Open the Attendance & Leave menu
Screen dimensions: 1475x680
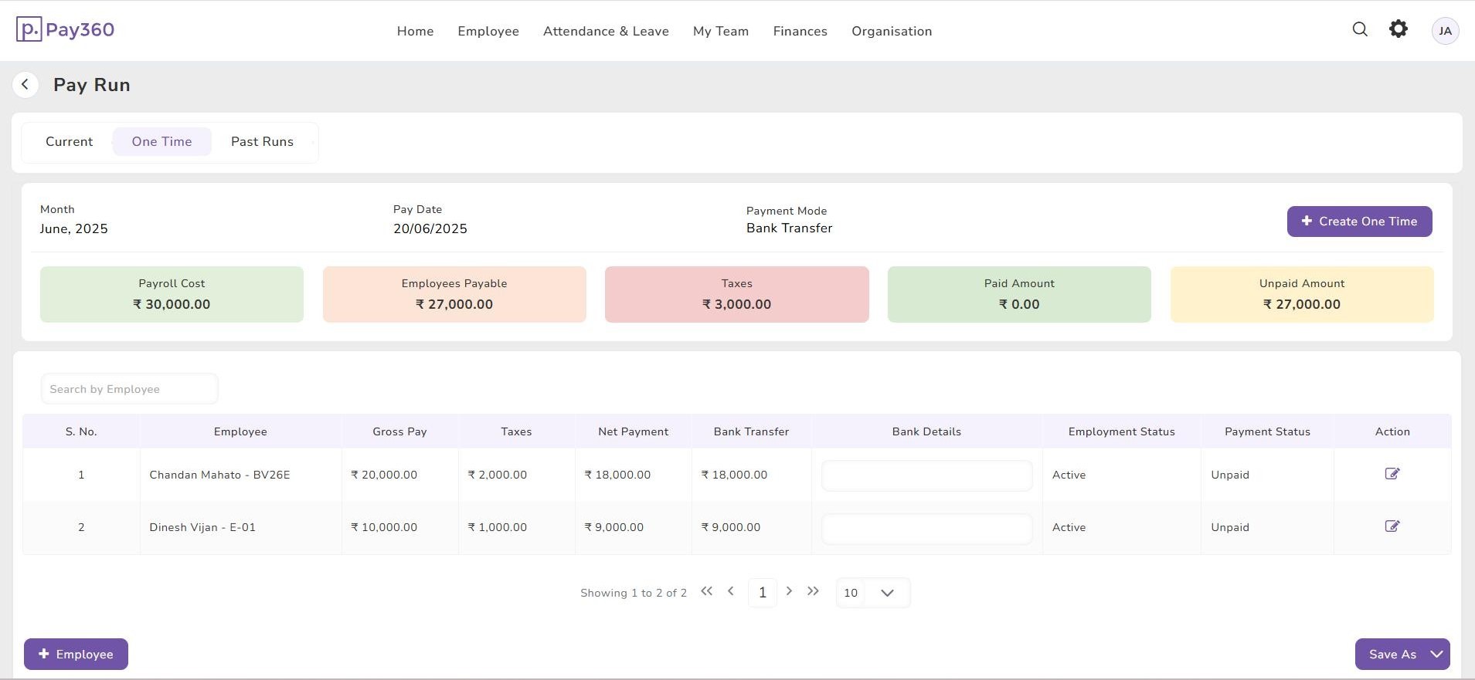tap(606, 31)
